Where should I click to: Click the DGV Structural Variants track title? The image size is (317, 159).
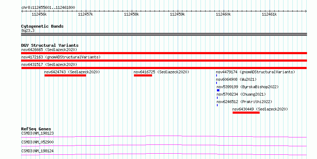(50, 45)
